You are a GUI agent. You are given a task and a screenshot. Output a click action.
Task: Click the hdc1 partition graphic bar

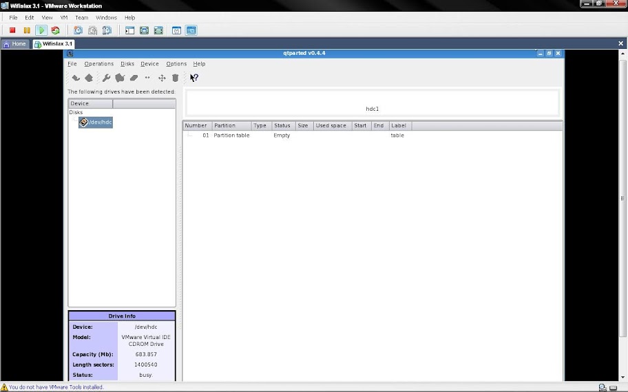(x=372, y=102)
